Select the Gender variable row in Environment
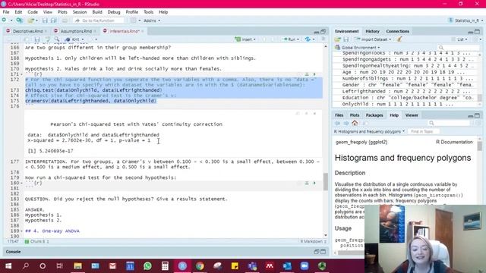This screenshot has width=486, height=273. pyautogui.click(x=406, y=85)
